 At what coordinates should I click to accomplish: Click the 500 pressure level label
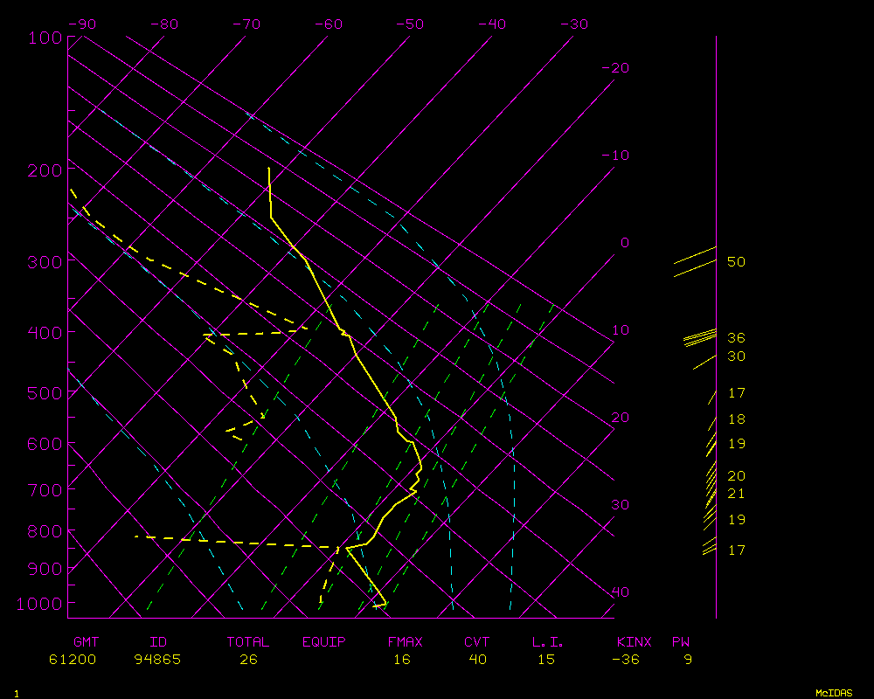45,393
